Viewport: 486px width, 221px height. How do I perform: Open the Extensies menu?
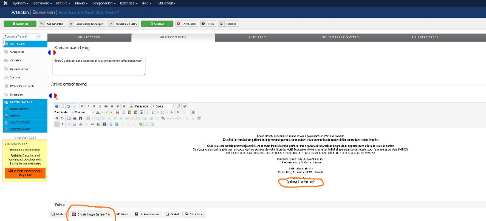click(128, 3)
